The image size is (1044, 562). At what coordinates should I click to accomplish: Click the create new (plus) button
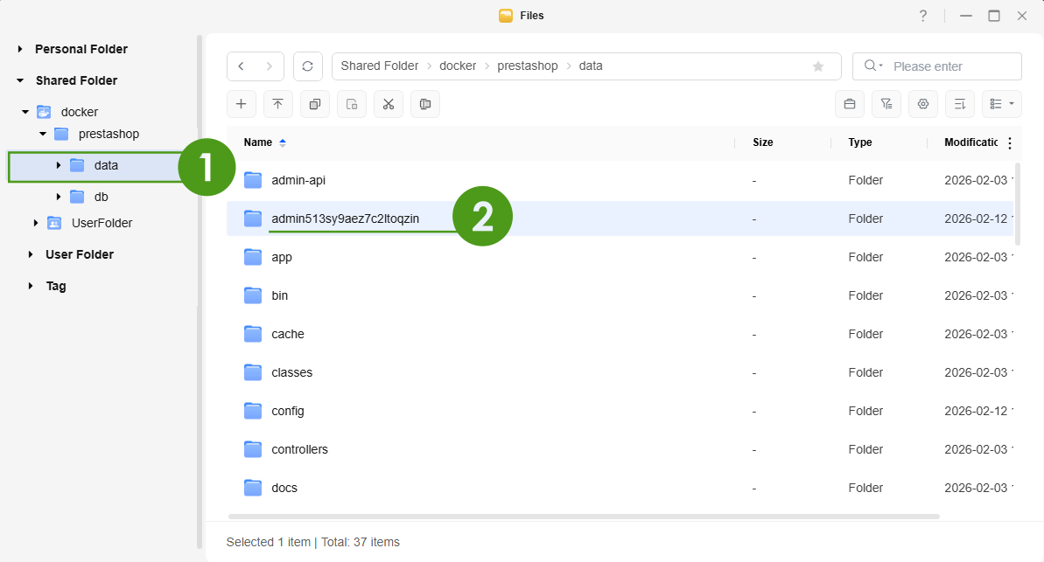click(x=241, y=104)
